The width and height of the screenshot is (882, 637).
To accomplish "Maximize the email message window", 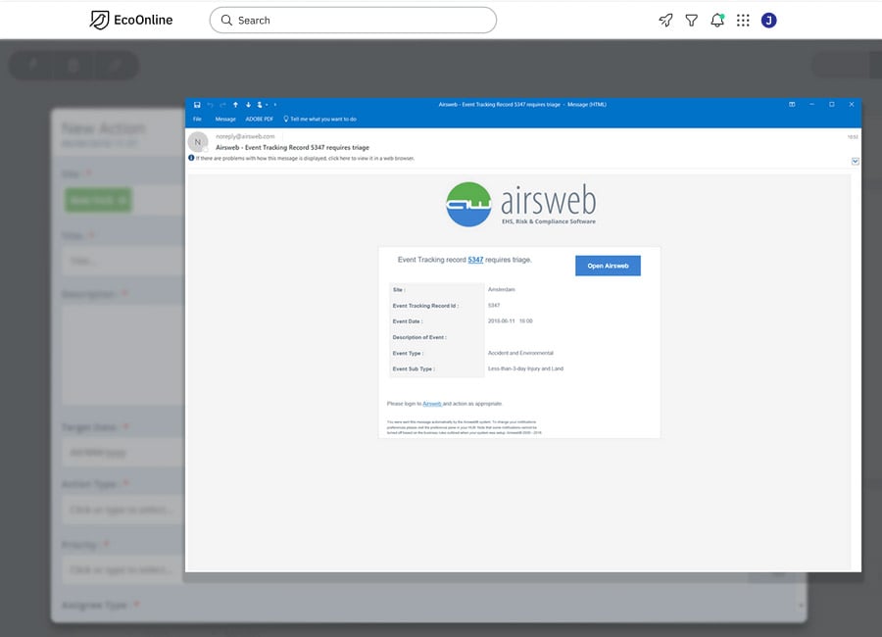I will [x=831, y=105].
